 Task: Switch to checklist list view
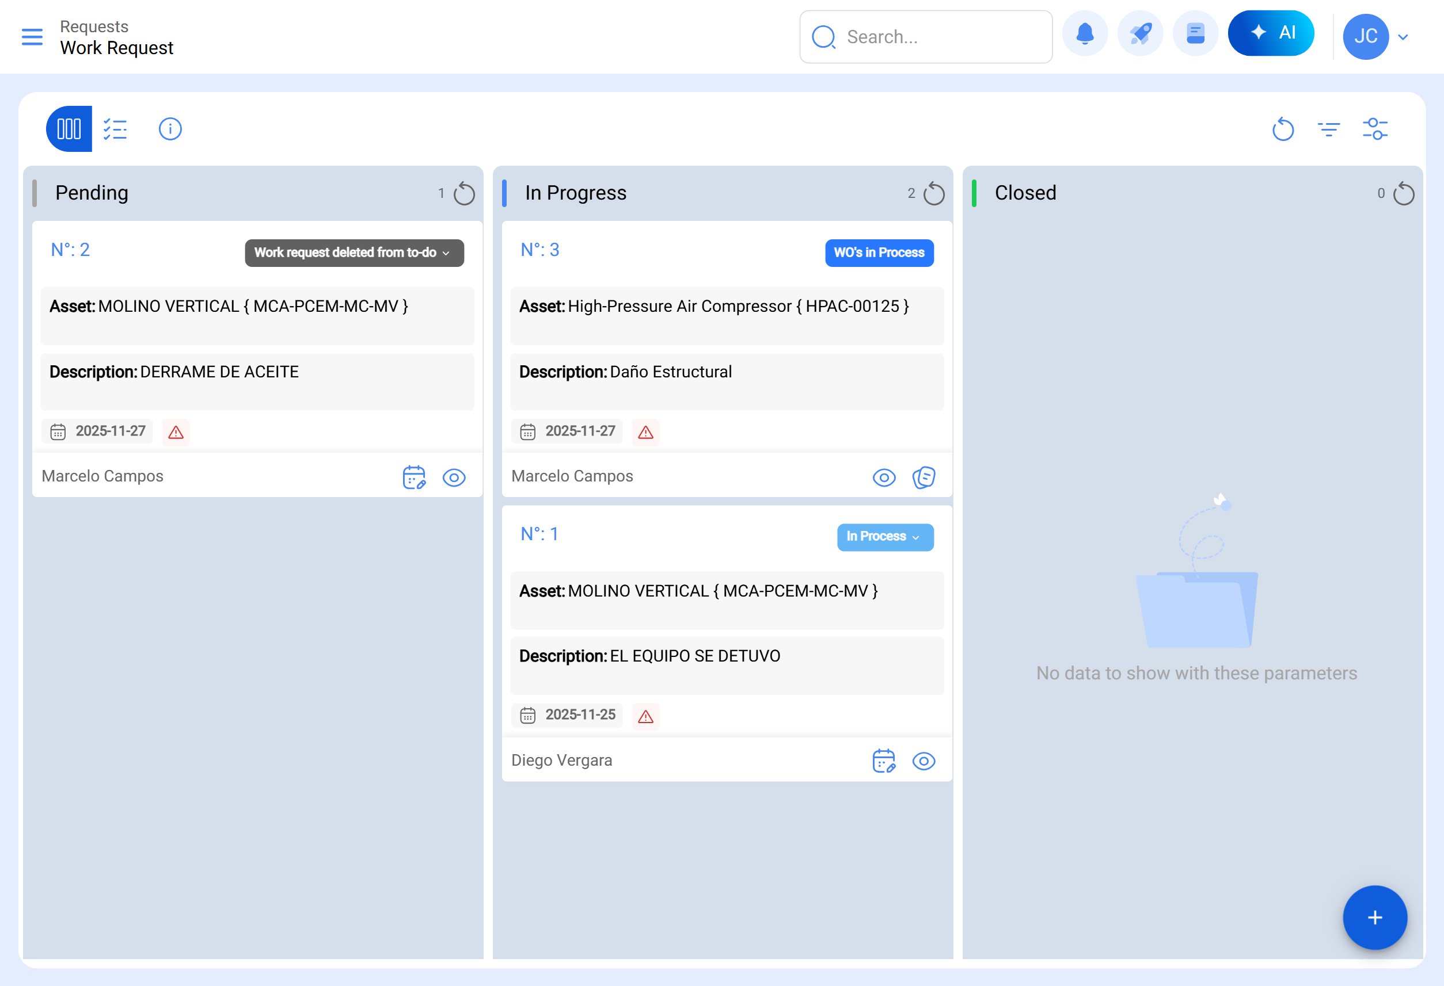[x=116, y=129]
